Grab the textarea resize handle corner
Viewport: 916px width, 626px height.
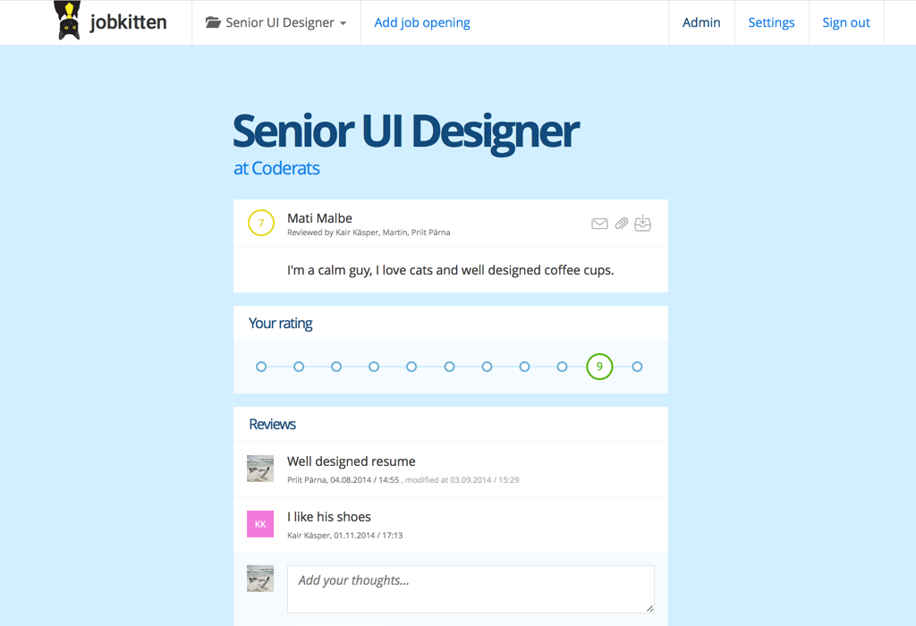point(649,608)
